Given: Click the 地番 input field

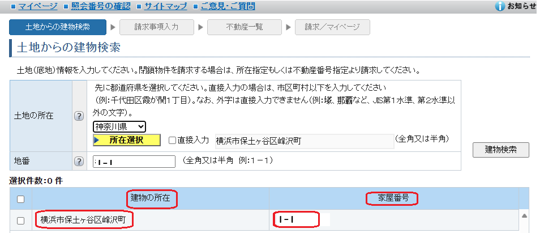Looking at the screenshot, I should 134,162.
